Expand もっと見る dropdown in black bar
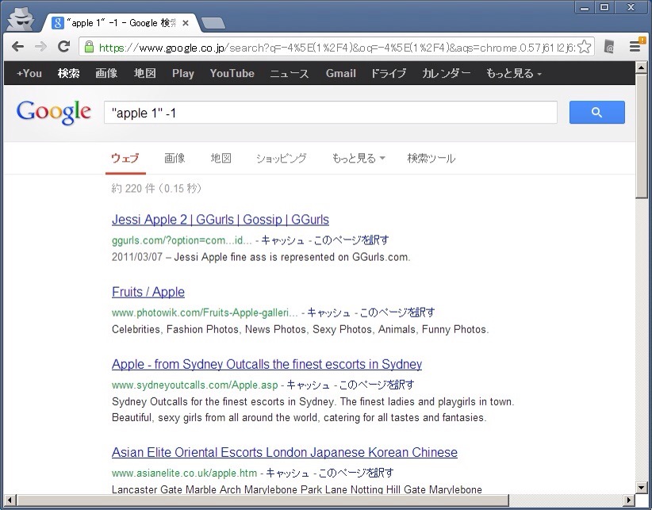This screenshot has height=510, width=652. [x=514, y=74]
